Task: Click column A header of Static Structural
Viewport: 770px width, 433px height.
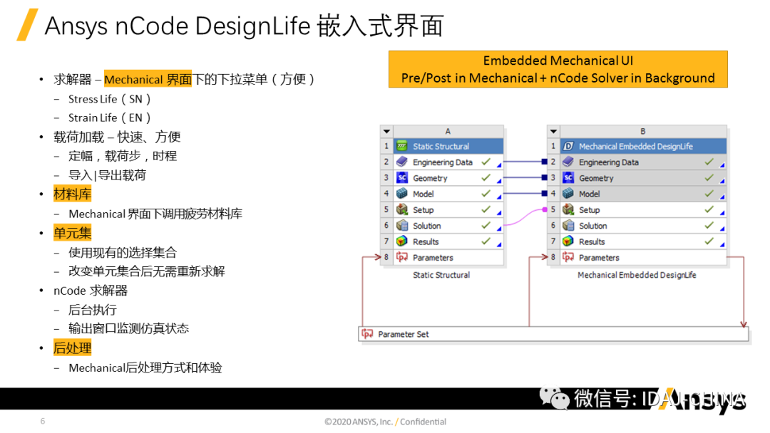Action: coord(448,132)
